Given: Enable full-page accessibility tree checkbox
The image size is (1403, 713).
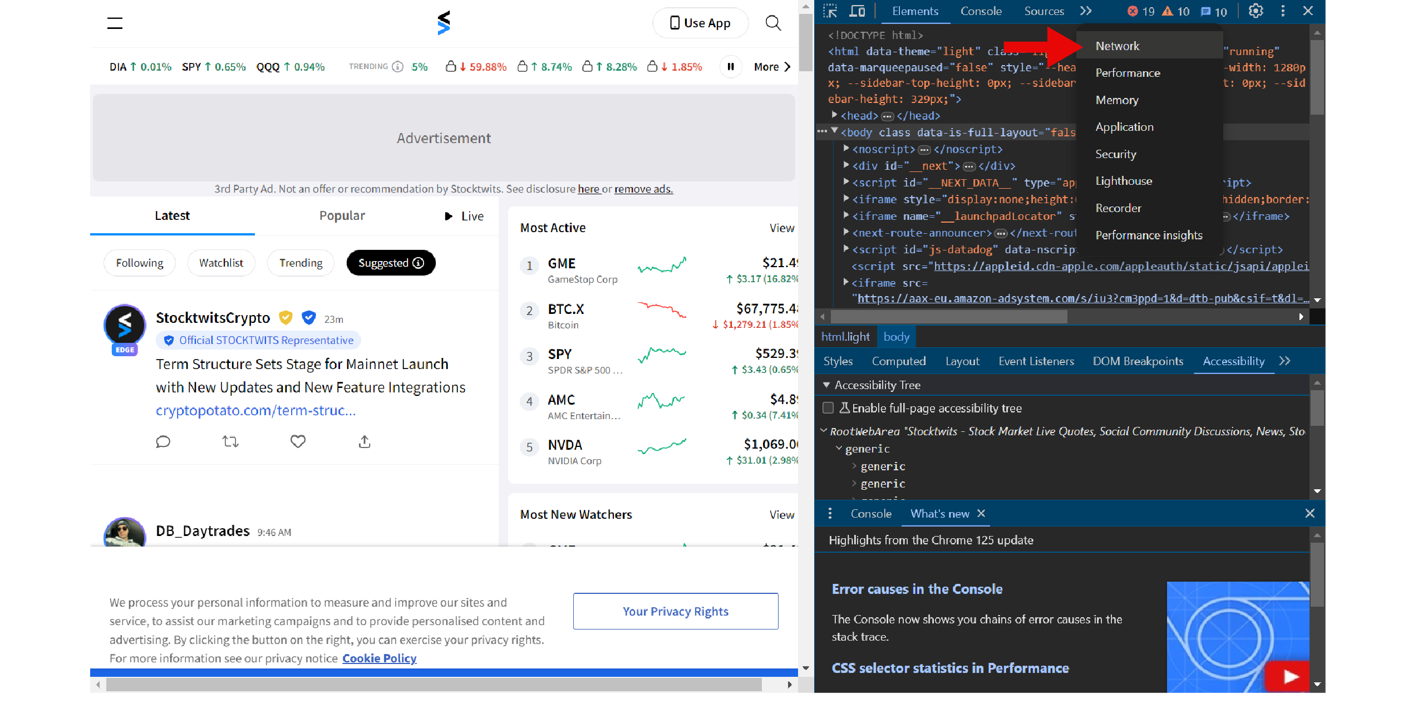Looking at the screenshot, I should pos(828,408).
